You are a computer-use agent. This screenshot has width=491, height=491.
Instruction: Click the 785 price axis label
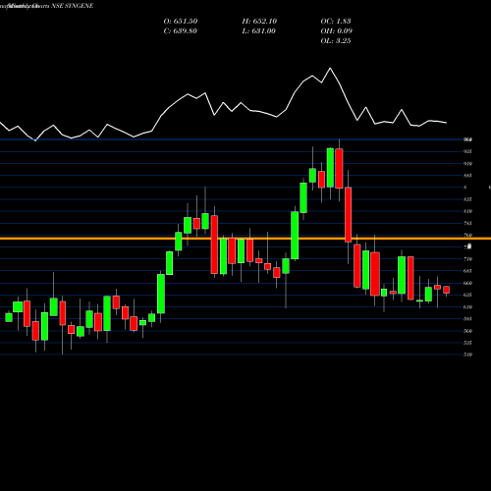tap(467, 223)
